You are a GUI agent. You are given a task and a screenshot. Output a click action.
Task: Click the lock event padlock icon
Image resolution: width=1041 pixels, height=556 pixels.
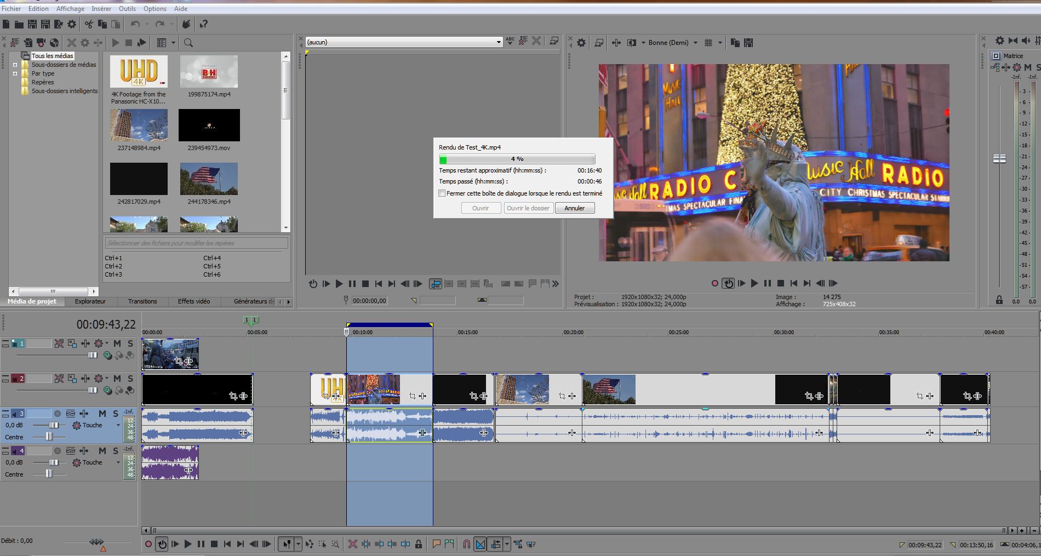coord(419,544)
